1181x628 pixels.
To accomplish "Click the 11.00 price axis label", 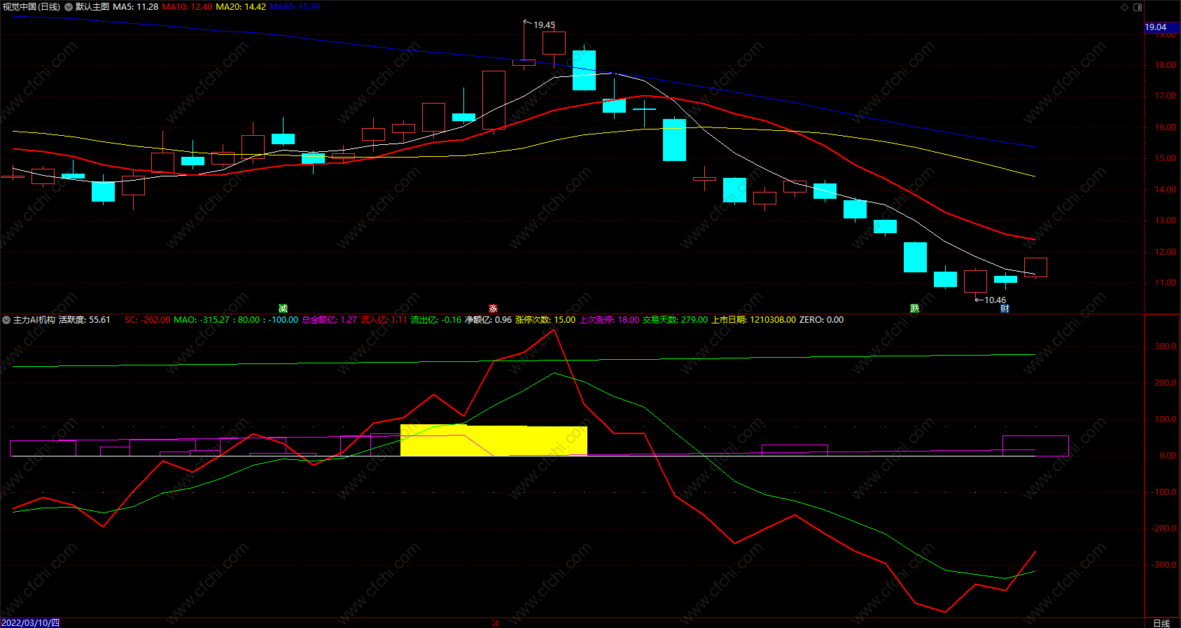I will pos(1166,283).
